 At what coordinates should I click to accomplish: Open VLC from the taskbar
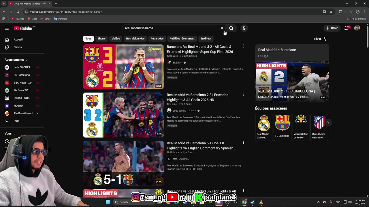(261, 202)
